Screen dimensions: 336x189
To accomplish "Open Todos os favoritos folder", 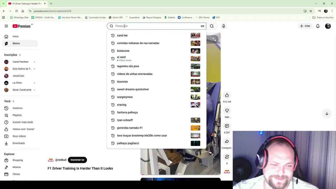I will click(323, 18).
